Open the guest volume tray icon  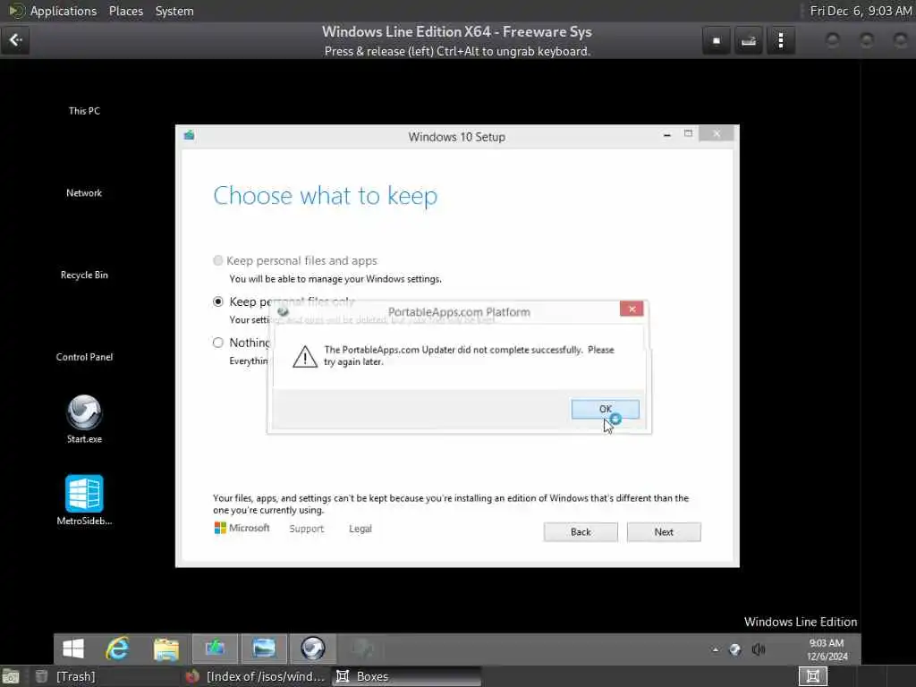[759, 649]
